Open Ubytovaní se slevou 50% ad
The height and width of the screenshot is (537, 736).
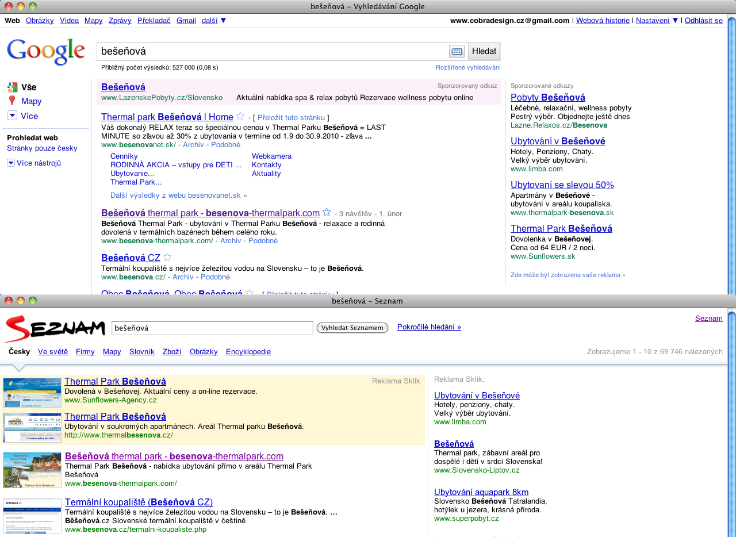(562, 185)
